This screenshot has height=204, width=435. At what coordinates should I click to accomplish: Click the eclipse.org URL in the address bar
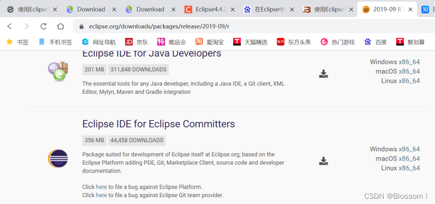pyautogui.click(x=159, y=26)
